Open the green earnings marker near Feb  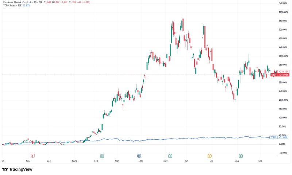102,156
